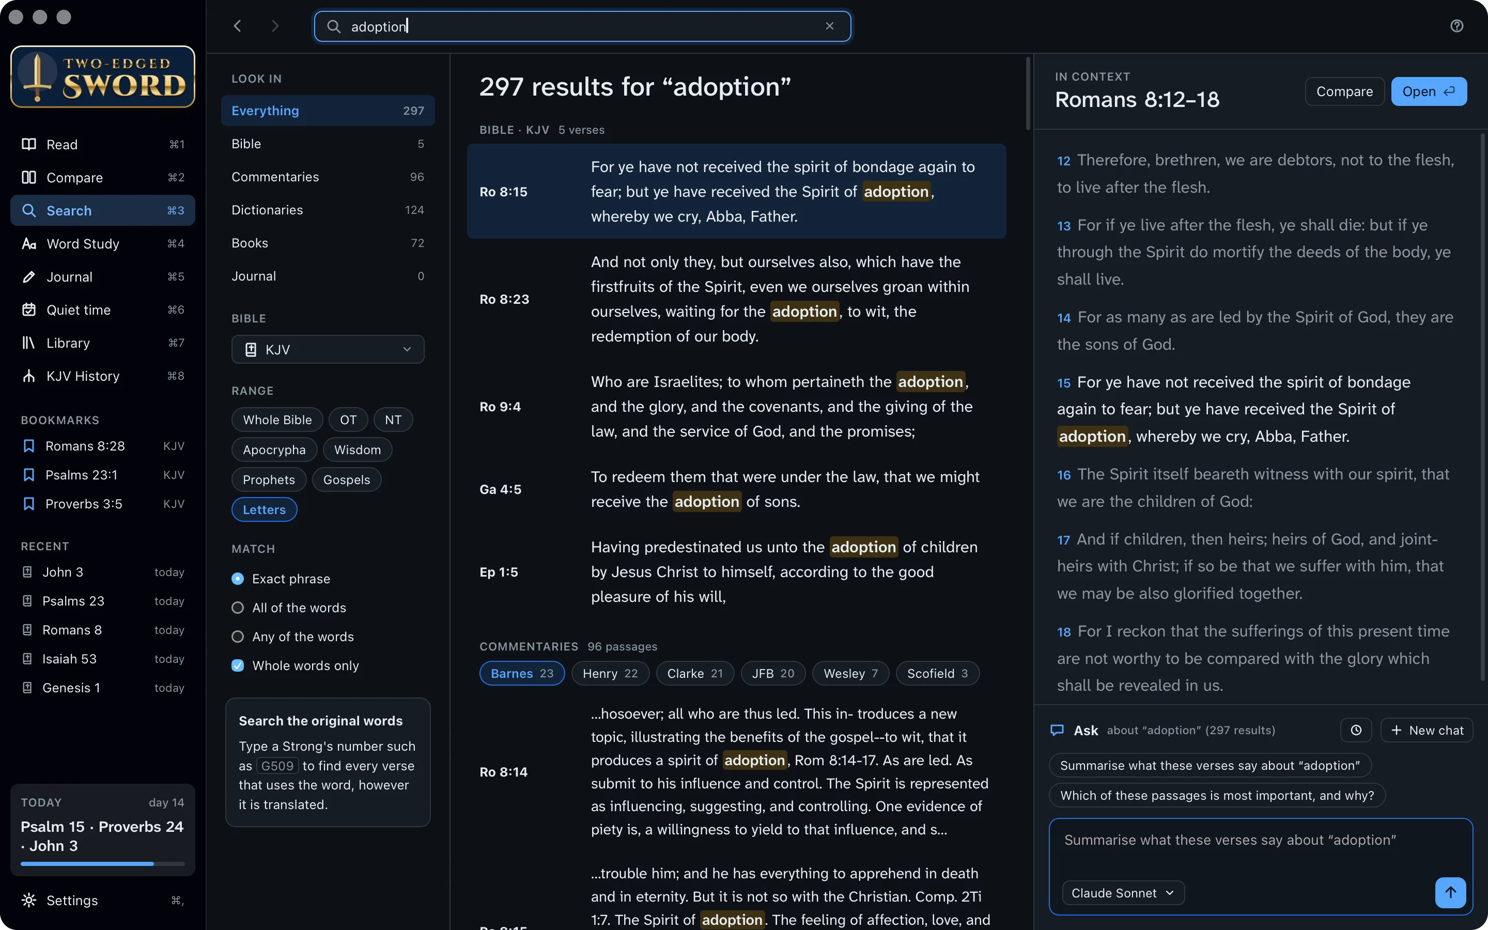Open recent chapter Isaiah 53
1488x930 pixels.
click(103, 659)
